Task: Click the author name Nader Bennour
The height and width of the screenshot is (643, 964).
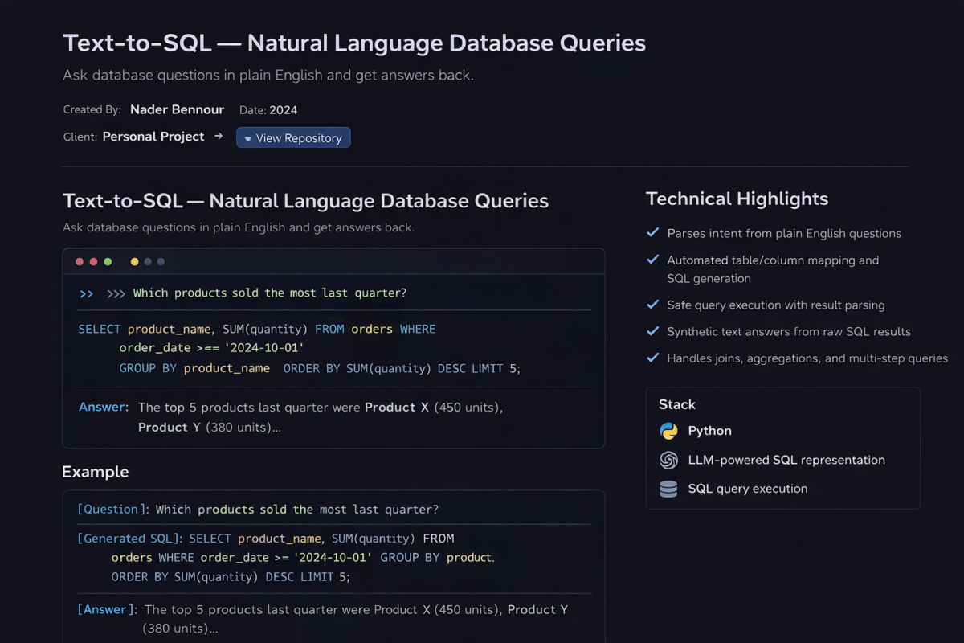Action: 177,109
